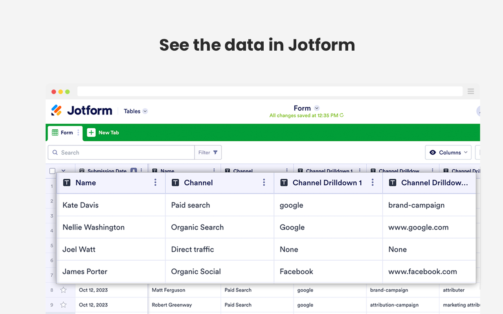
Task: Expand the Form title dropdown
Action: pos(317,108)
